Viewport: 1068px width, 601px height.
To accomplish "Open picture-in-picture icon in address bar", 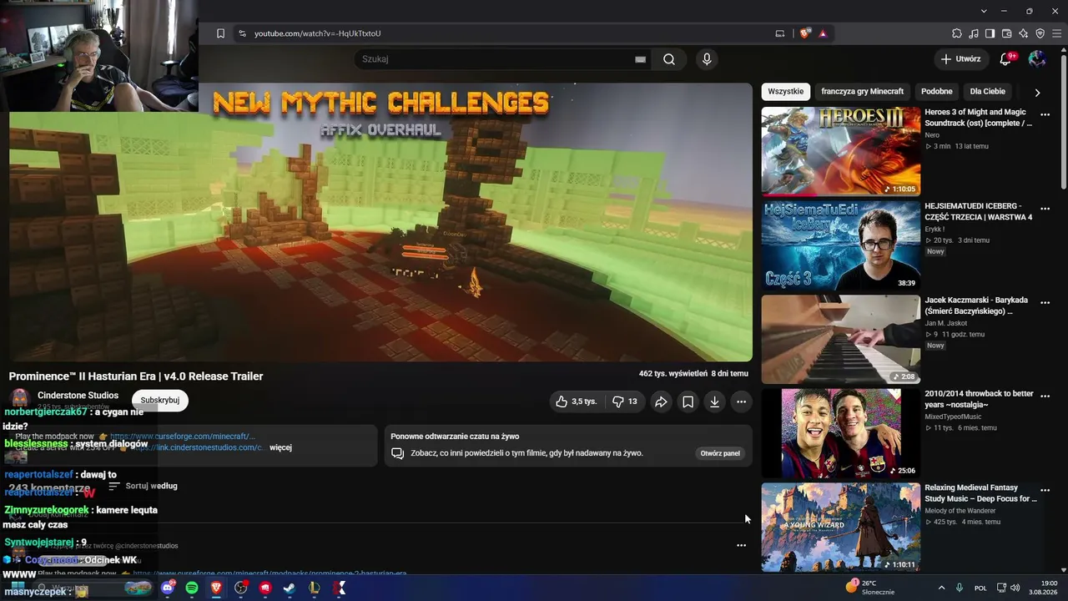I will point(780,33).
